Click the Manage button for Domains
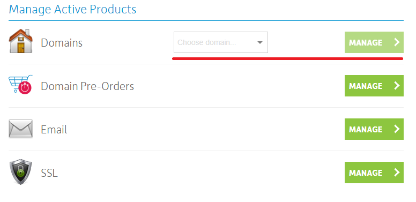The width and height of the screenshot is (416, 202). tap(374, 42)
